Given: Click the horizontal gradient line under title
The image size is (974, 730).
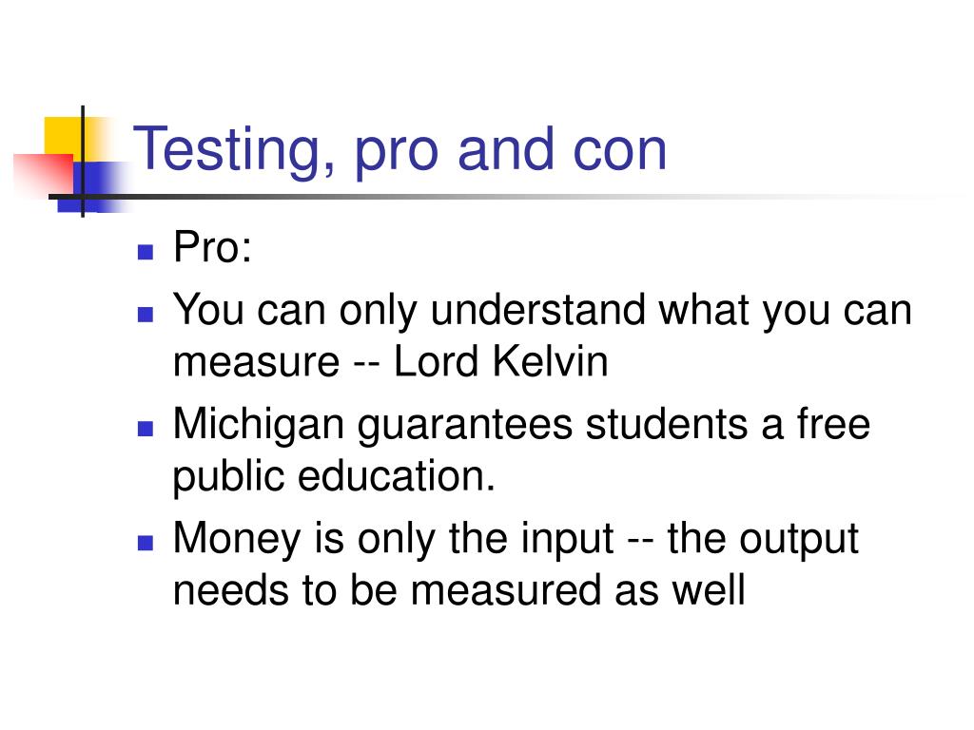Looking at the screenshot, I should [x=497, y=198].
